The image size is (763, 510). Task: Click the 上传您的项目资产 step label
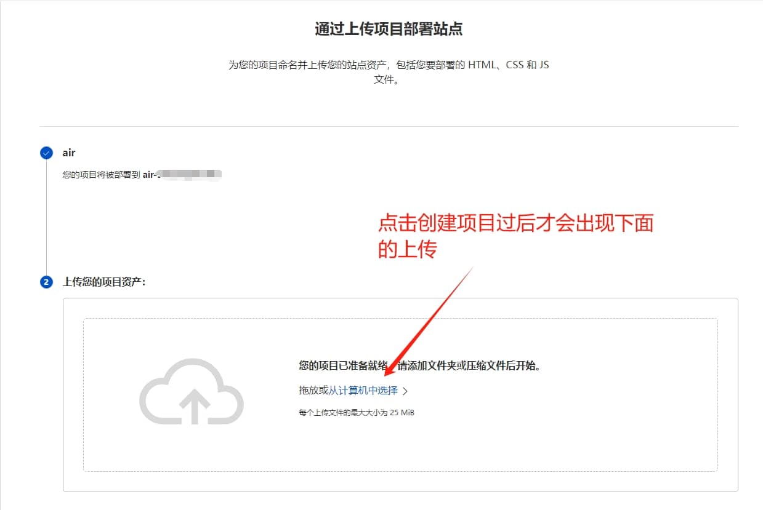(x=104, y=282)
